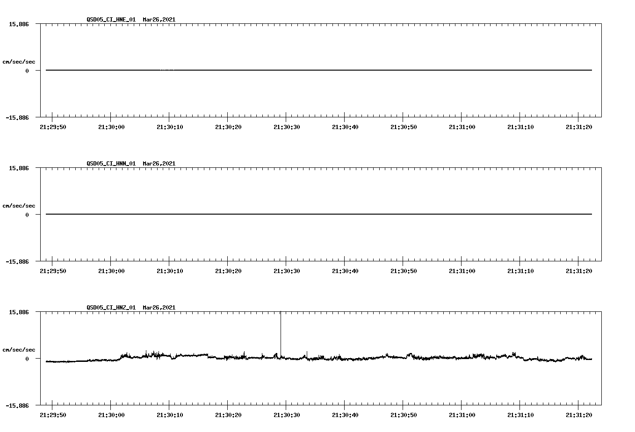Click the cm/sec/sec axis label on first plot
Screen dimensions: 635x432
coord(19,62)
